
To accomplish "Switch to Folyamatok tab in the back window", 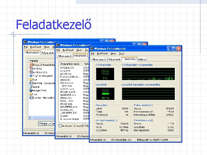I will click(48, 53).
